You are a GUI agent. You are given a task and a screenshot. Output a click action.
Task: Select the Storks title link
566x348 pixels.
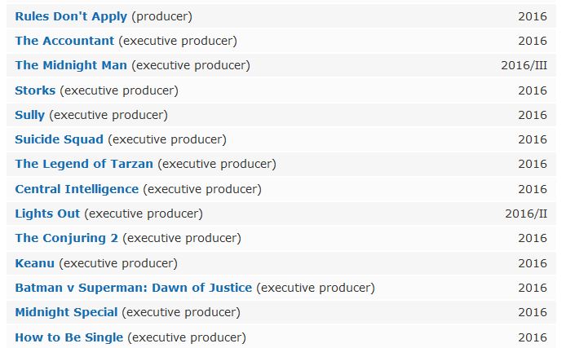pyautogui.click(x=35, y=90)
